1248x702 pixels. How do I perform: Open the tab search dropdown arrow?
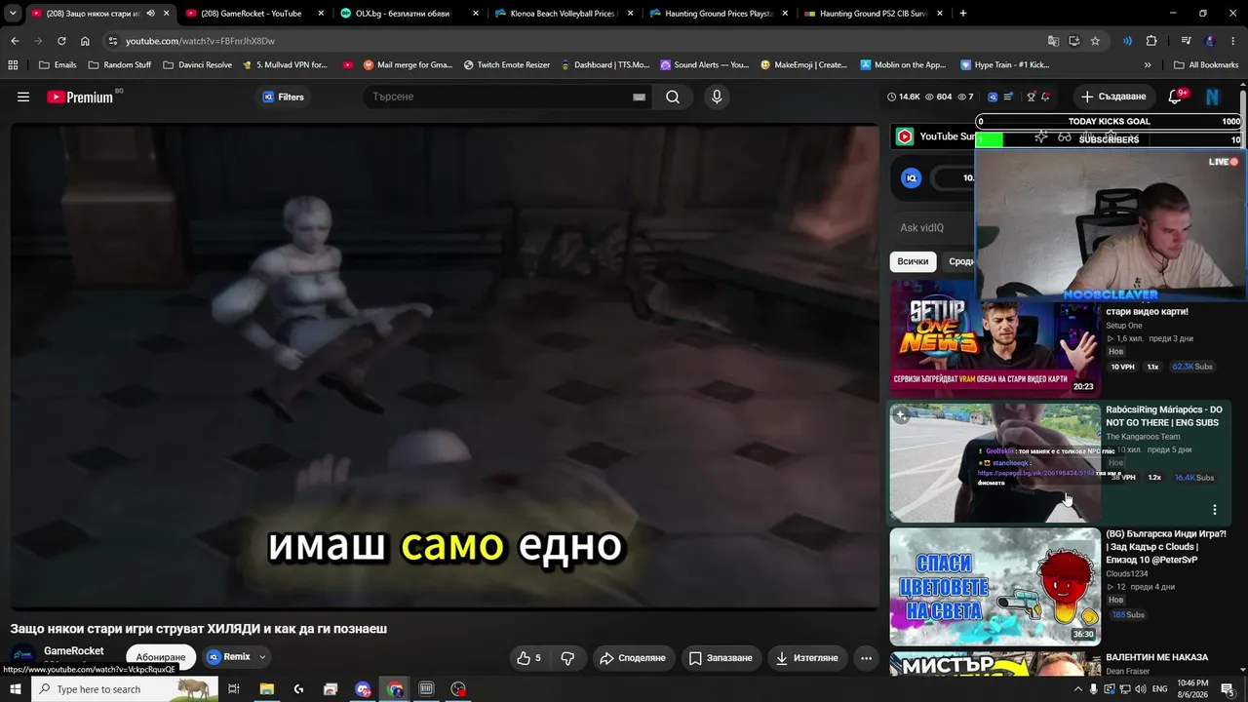pos(13,14)
